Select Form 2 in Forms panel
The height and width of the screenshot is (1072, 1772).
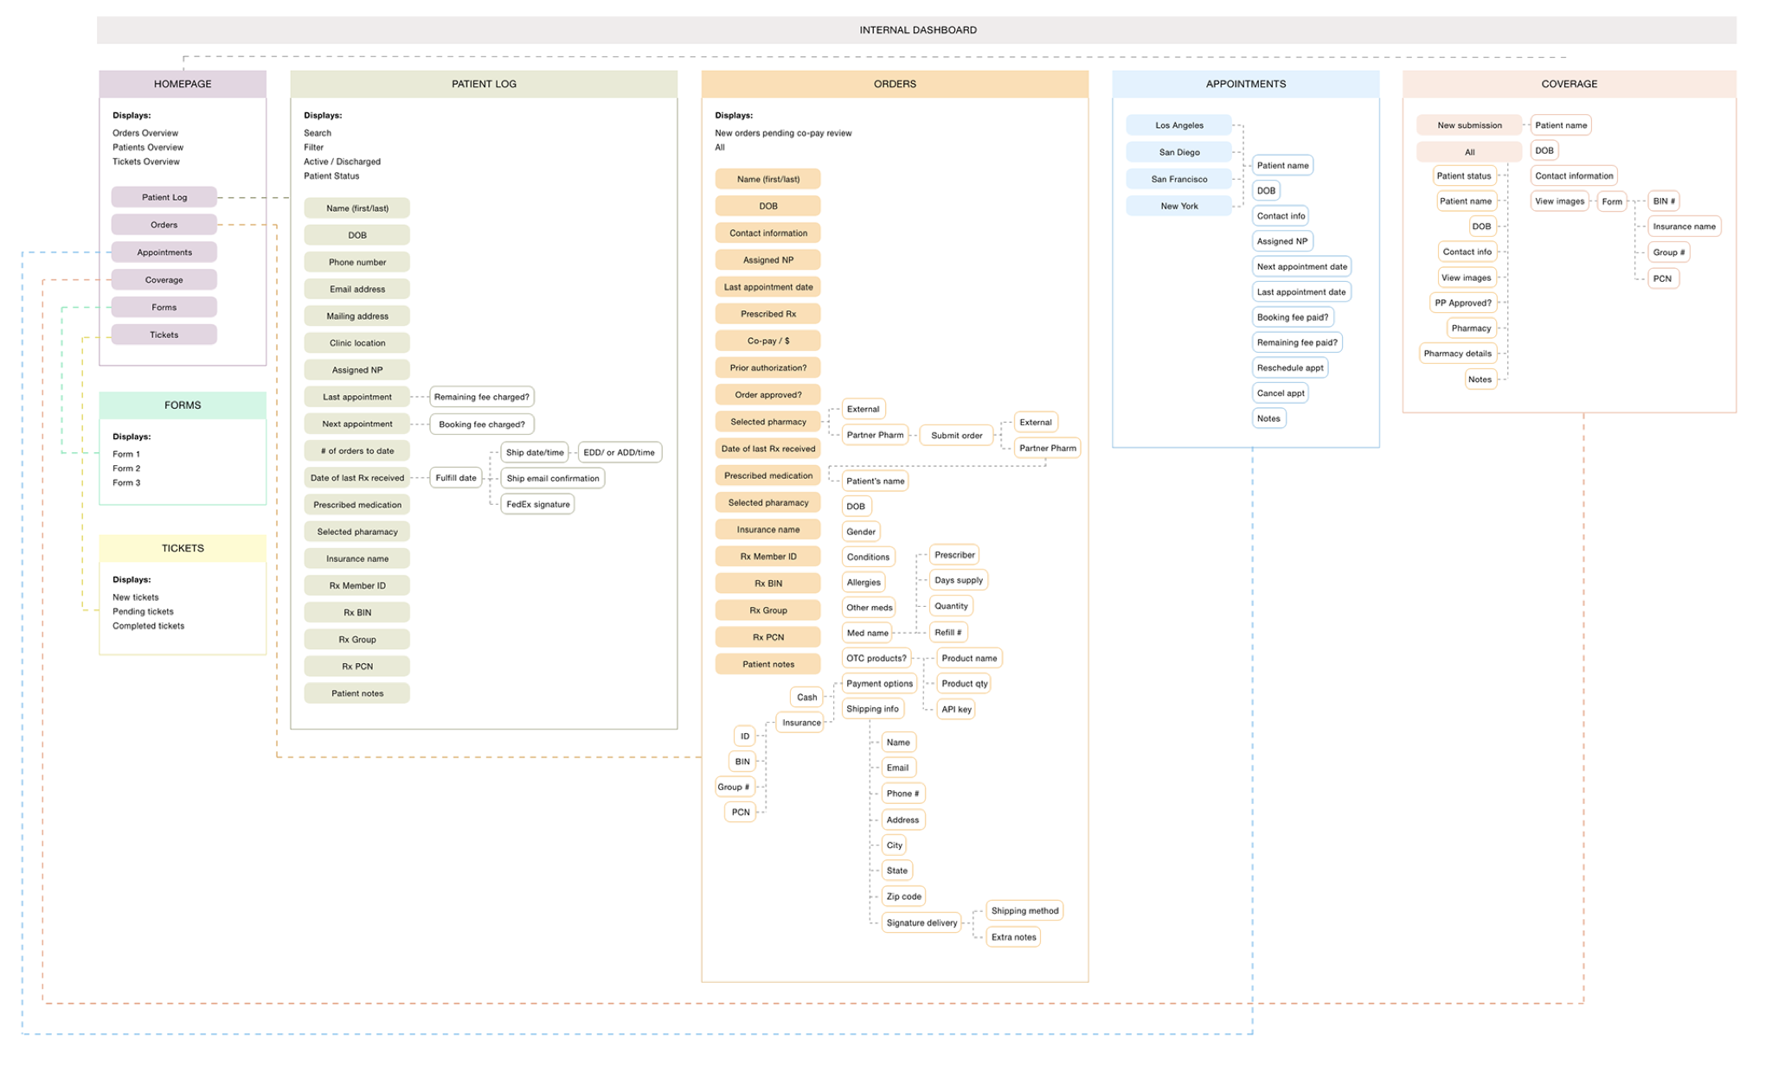click(126, 469)
